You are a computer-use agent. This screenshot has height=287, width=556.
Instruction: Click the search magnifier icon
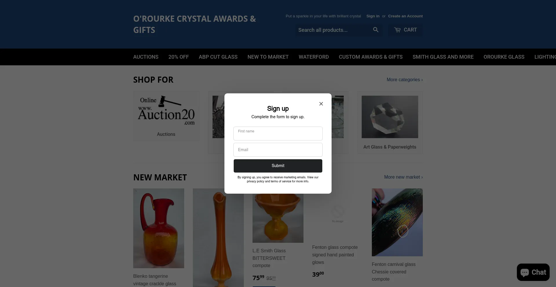pyautogui.click(x=376, y=30)
